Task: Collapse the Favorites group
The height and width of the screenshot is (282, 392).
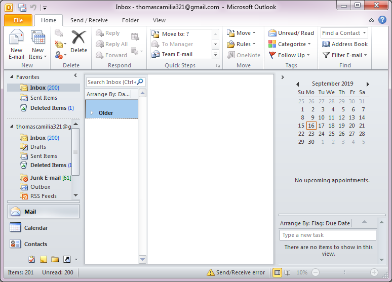Action: pos(12,77)
